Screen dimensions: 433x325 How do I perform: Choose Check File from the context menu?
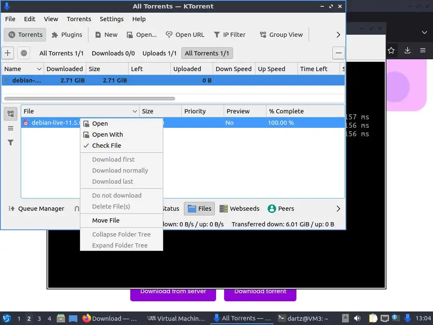click(121, 146)
